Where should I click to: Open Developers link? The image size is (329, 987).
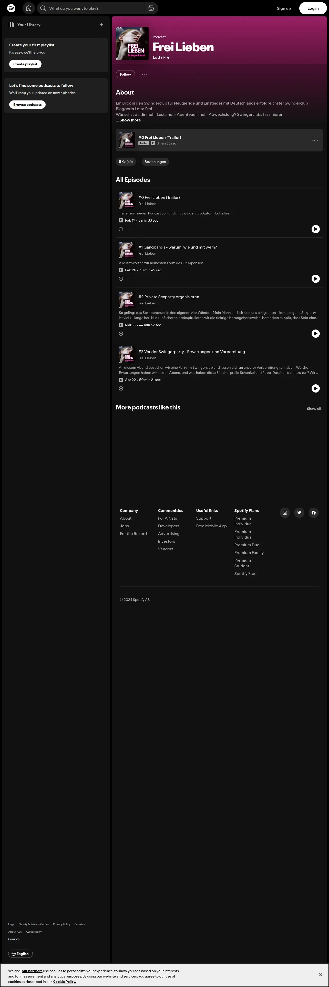[169, 526]
